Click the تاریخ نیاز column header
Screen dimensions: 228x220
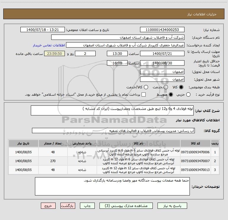(23, 143)
